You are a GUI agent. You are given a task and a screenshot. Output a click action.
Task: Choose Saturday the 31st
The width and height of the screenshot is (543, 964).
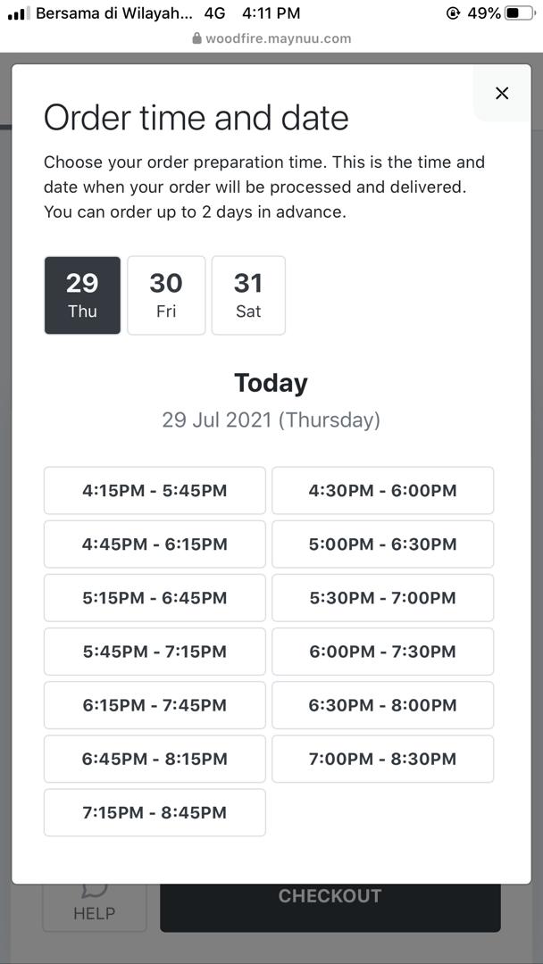248,295
